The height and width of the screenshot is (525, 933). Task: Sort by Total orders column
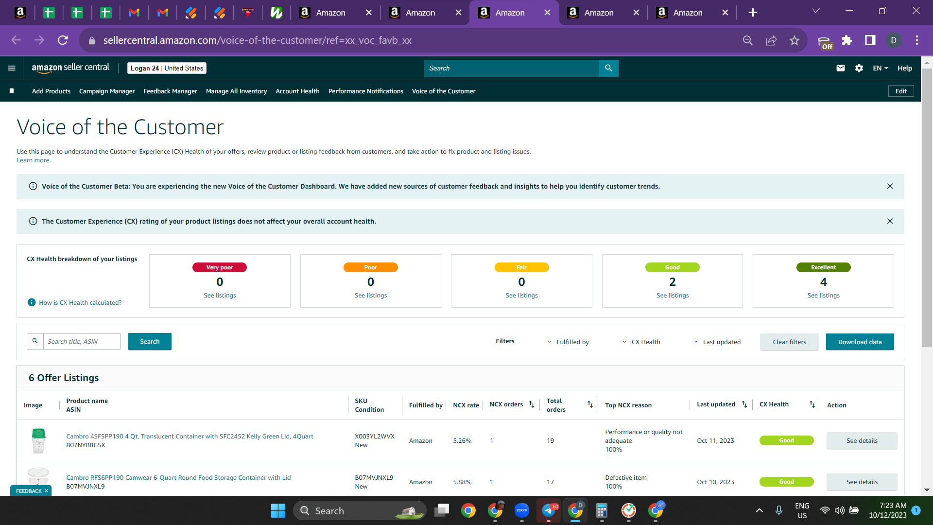click(590, 404)
